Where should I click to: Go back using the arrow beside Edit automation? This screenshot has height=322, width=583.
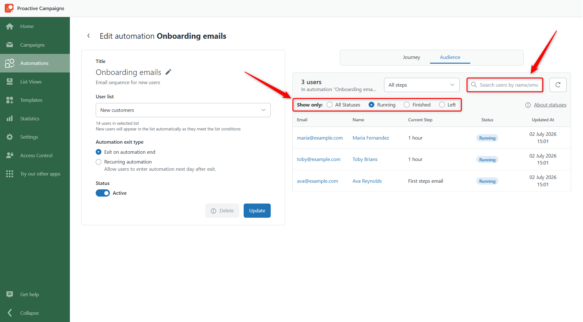(x=89, y=36)
